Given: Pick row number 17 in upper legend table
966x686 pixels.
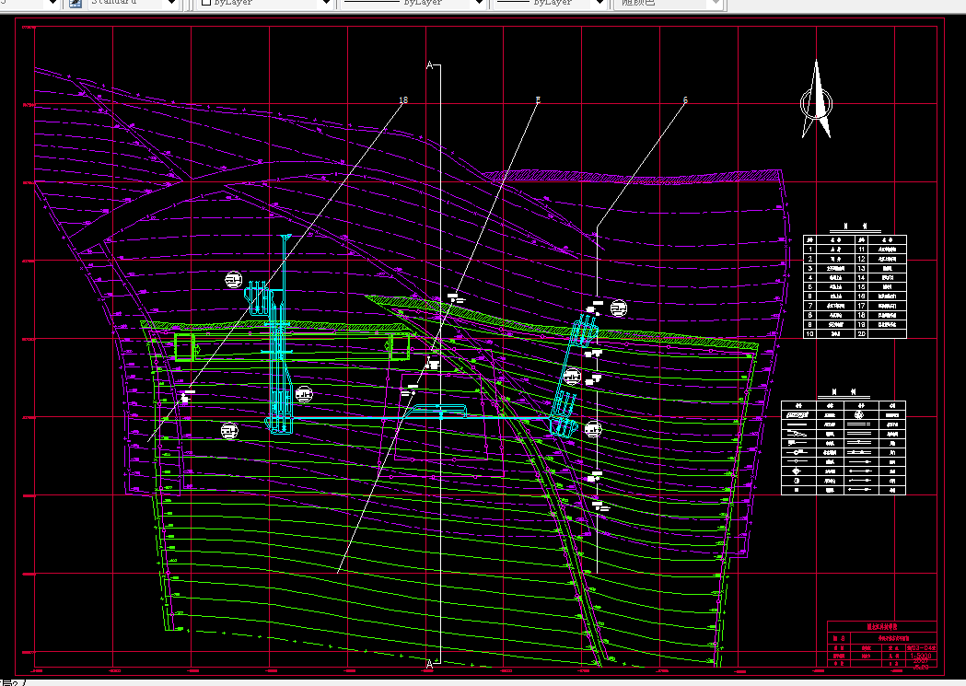Looking at the screenshot, I should (x=861, y=306).
